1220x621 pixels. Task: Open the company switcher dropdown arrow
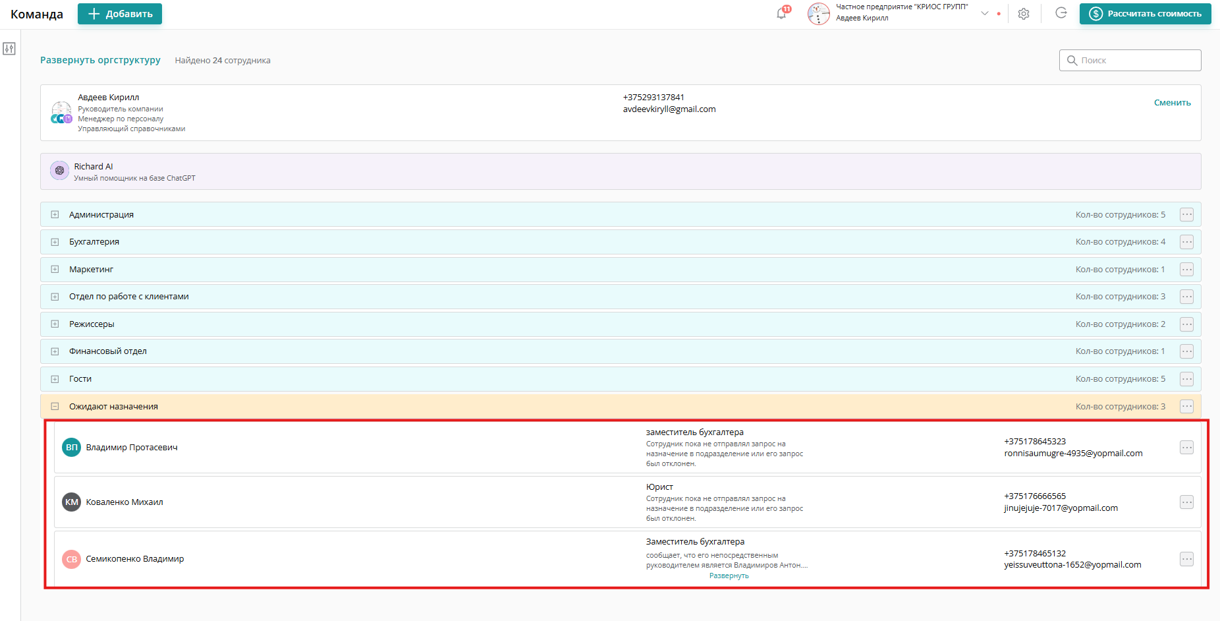985,13
